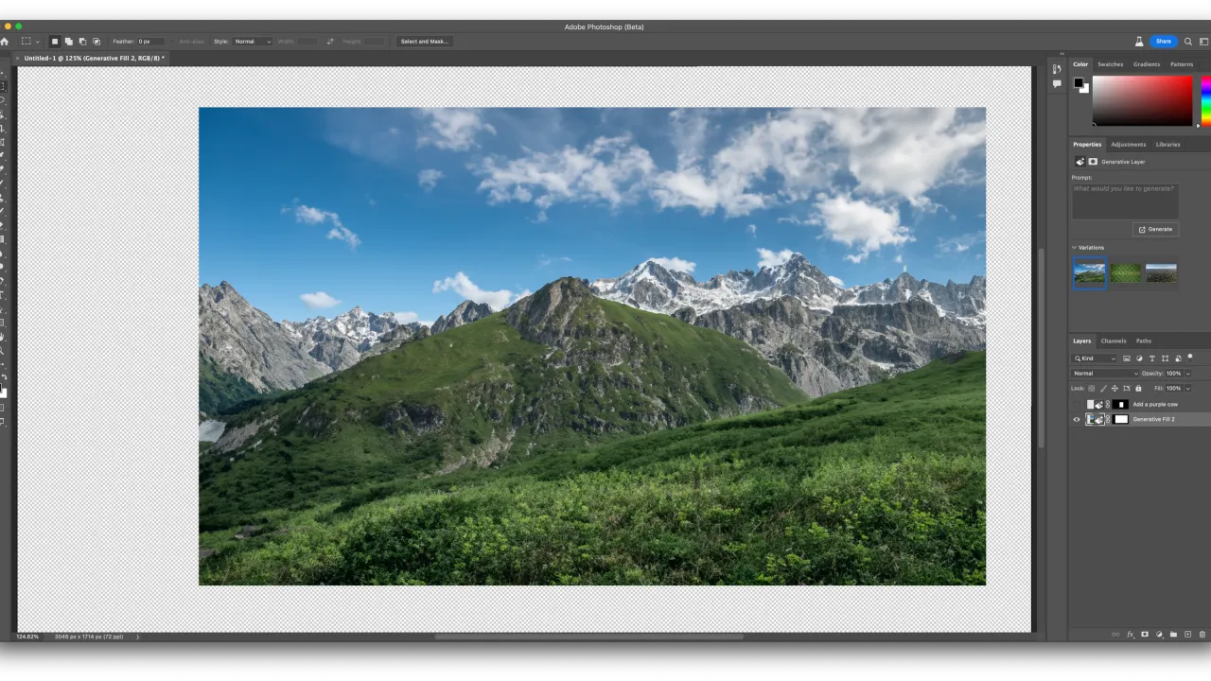Open the Fill dropdown arrow

1188,389
